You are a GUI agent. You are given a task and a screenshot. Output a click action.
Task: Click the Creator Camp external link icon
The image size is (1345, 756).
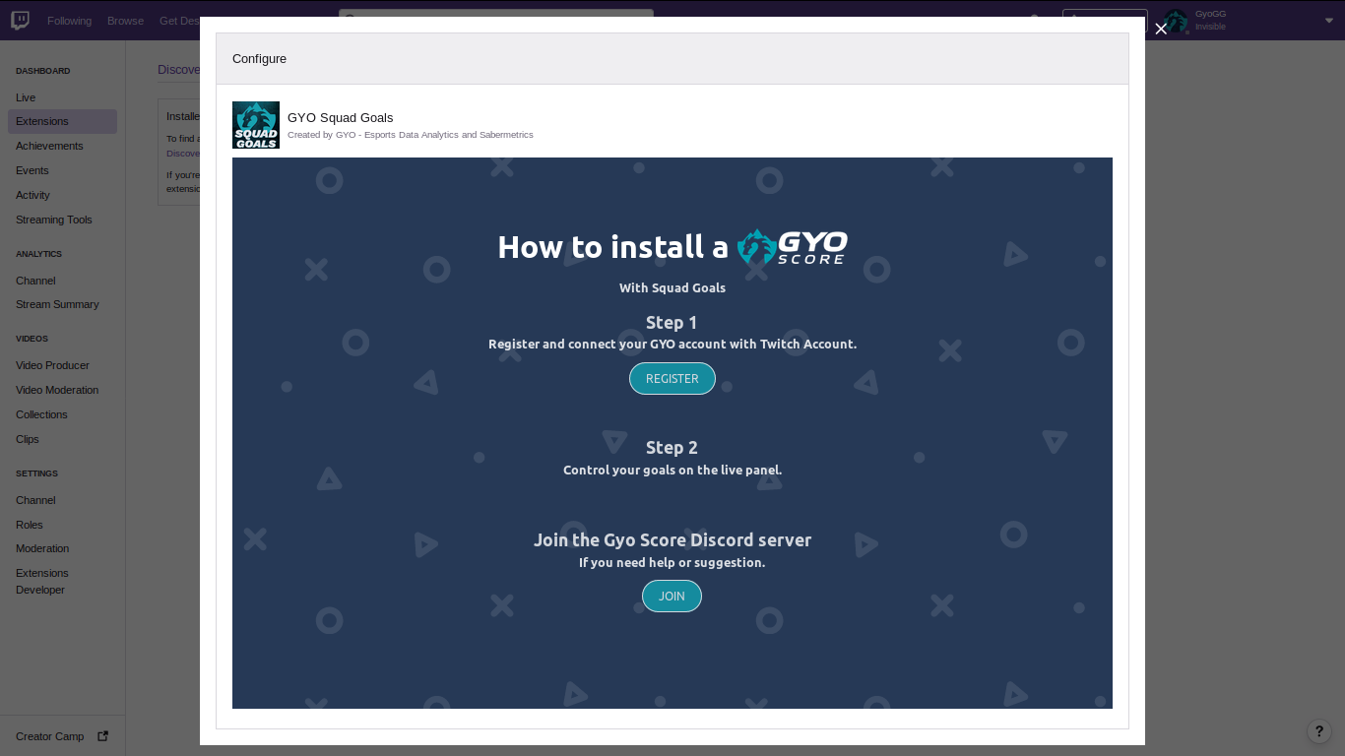[103, 735]
